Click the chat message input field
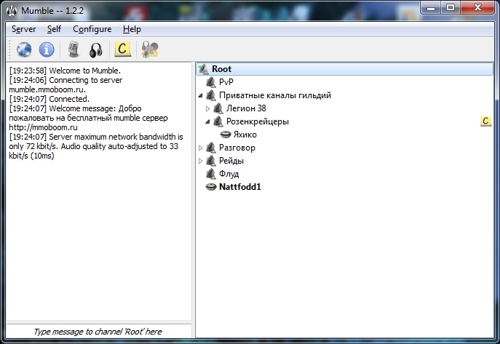This screenshot has height=344, width=500. (99, 332)
